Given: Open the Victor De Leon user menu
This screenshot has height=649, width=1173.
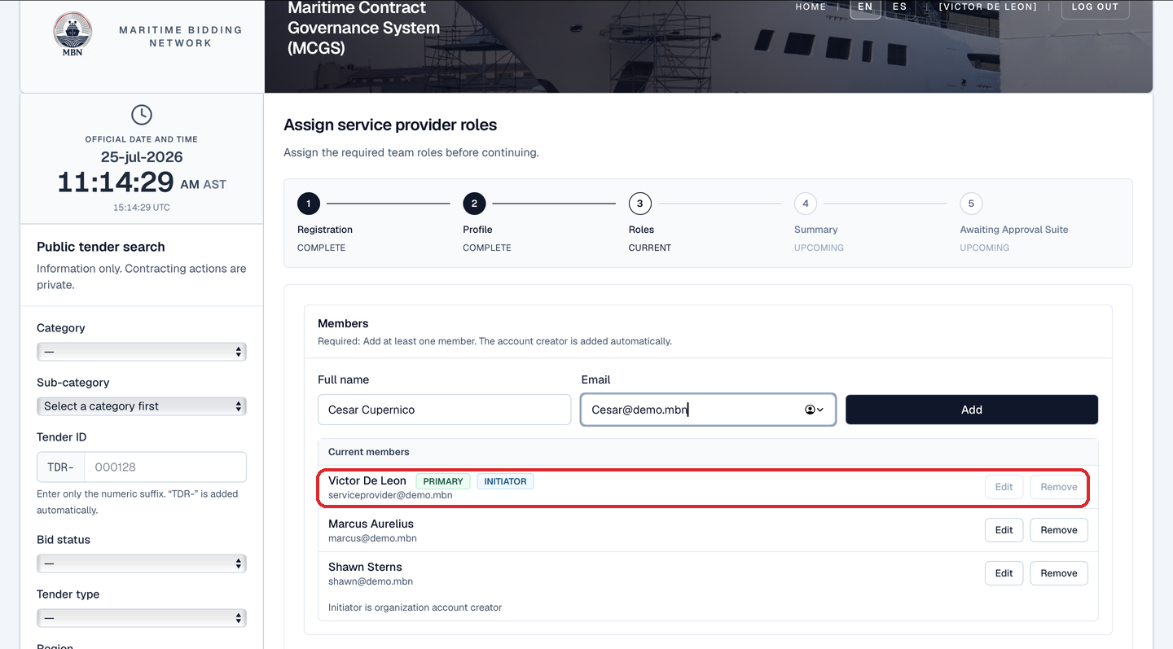Looking at the screenshot, I should click(988, 7).
